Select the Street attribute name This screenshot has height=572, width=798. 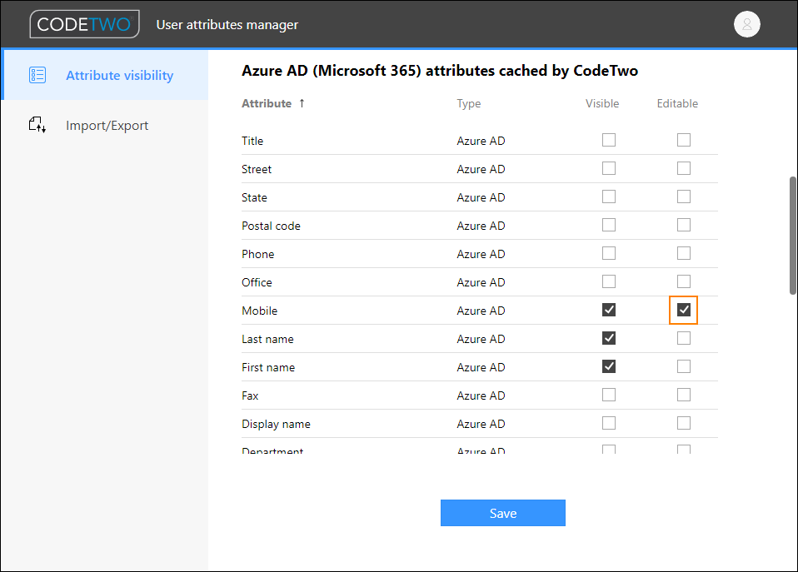[257, 169]
